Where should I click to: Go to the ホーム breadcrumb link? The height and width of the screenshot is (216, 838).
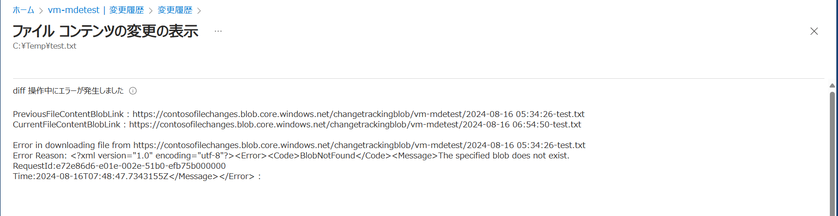tap(23, 10)
